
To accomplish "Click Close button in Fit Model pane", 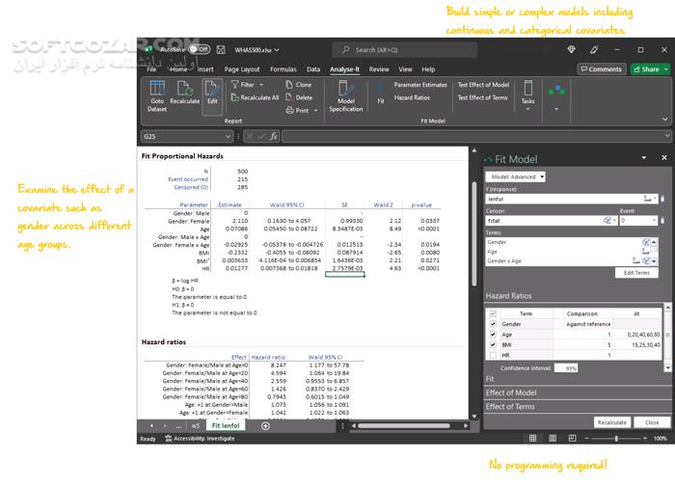I will [x=652, y=422].
